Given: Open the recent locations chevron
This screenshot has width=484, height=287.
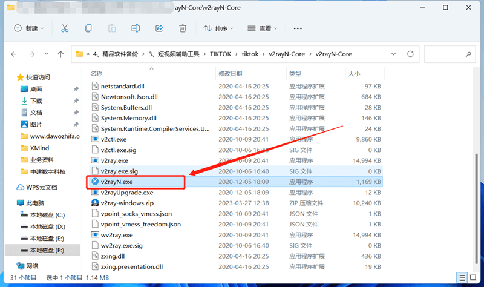Looking at the screenshot, I should click(x=47, y=54).
